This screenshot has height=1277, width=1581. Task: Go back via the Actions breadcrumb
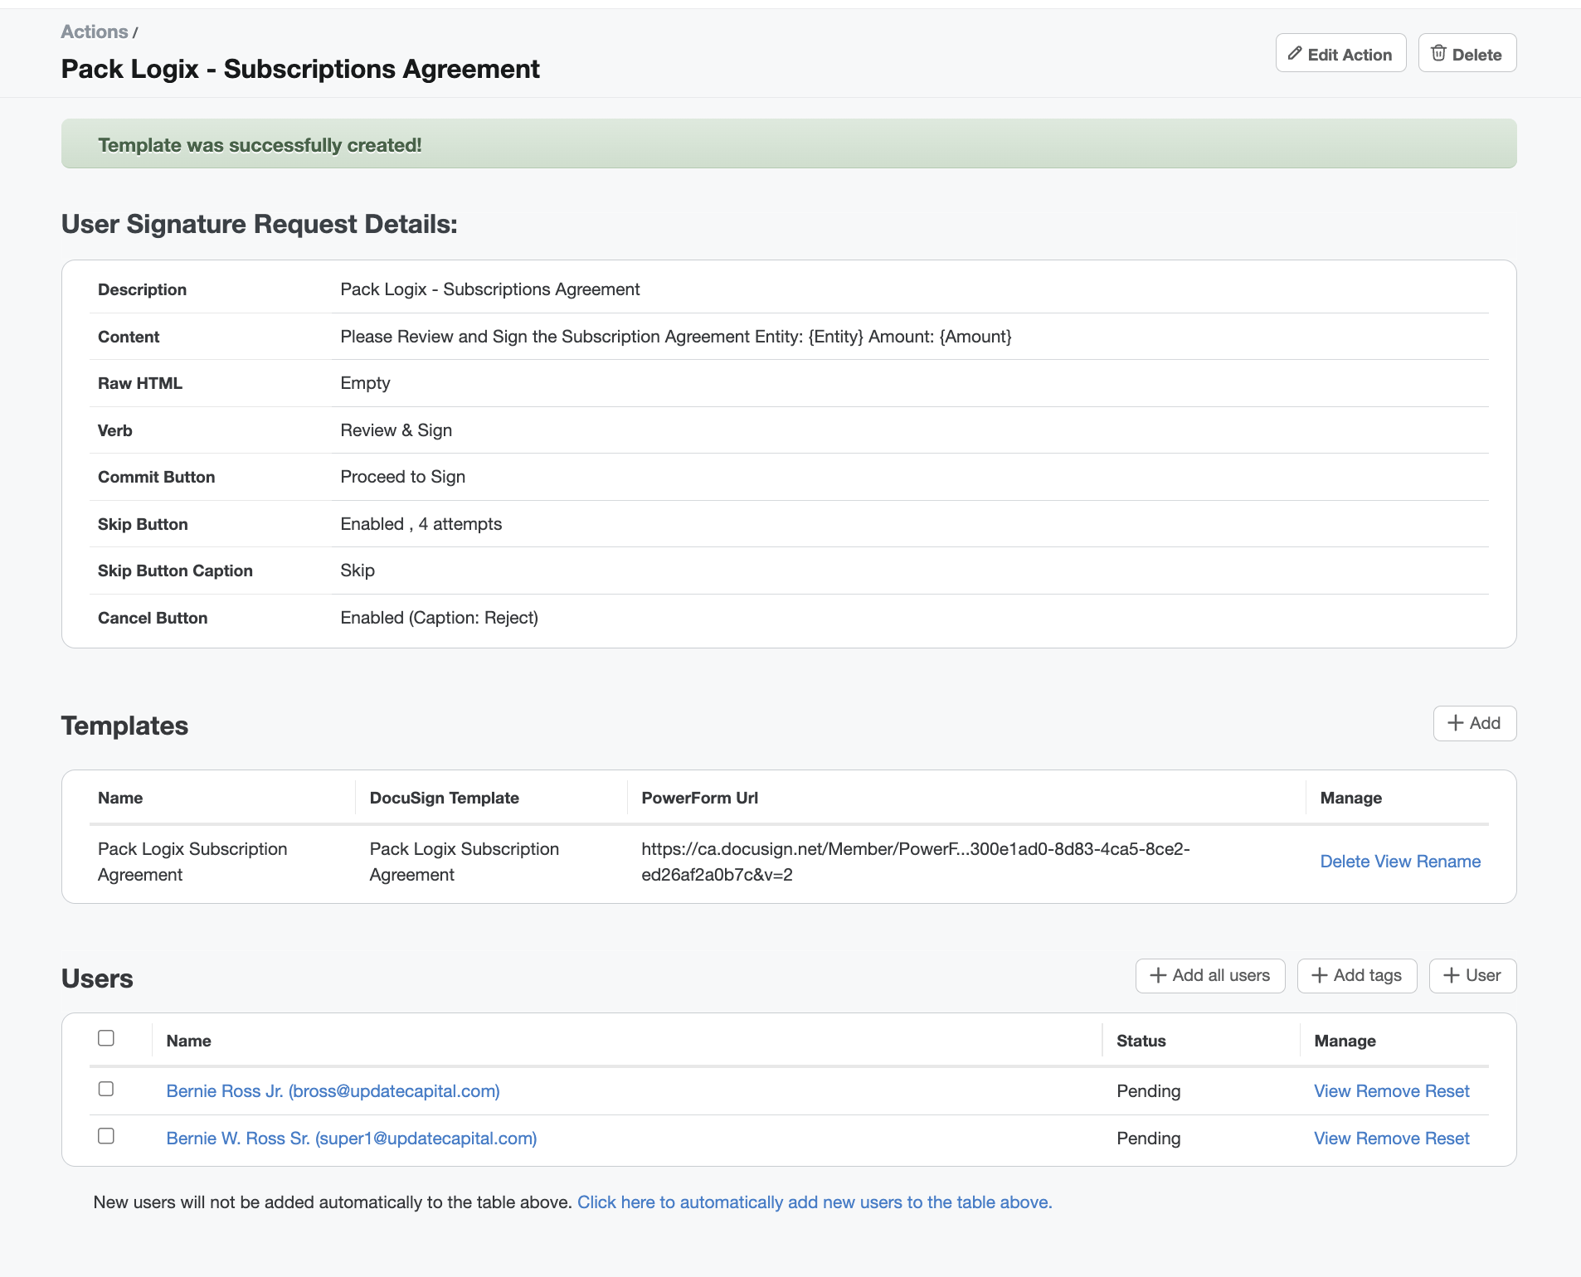(x=95, y=32)
